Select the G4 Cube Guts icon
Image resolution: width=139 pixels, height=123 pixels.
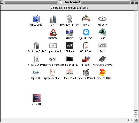36,46
